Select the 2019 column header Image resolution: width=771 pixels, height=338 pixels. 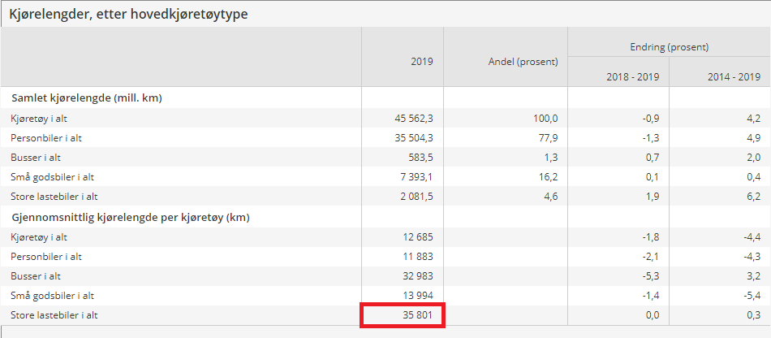pyautogui.click(x=423, y=62)
